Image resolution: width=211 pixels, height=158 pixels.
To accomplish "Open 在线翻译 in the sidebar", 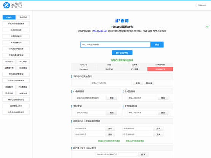I will (x=9, y=87).
